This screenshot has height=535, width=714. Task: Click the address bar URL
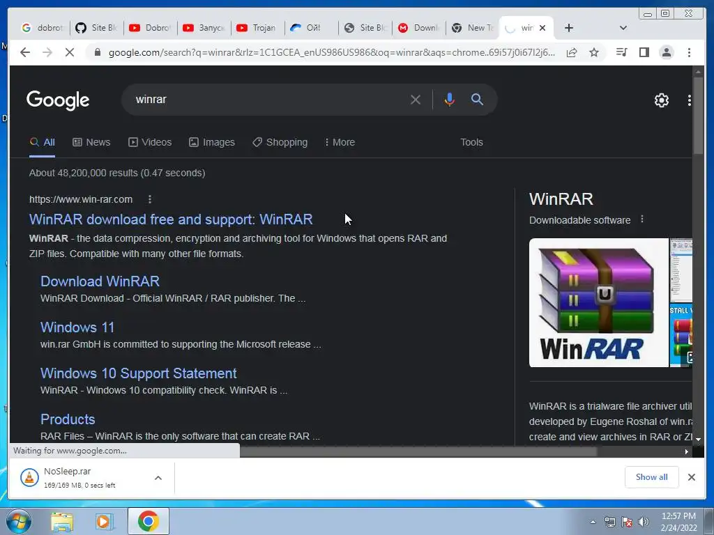pos(331,52)
